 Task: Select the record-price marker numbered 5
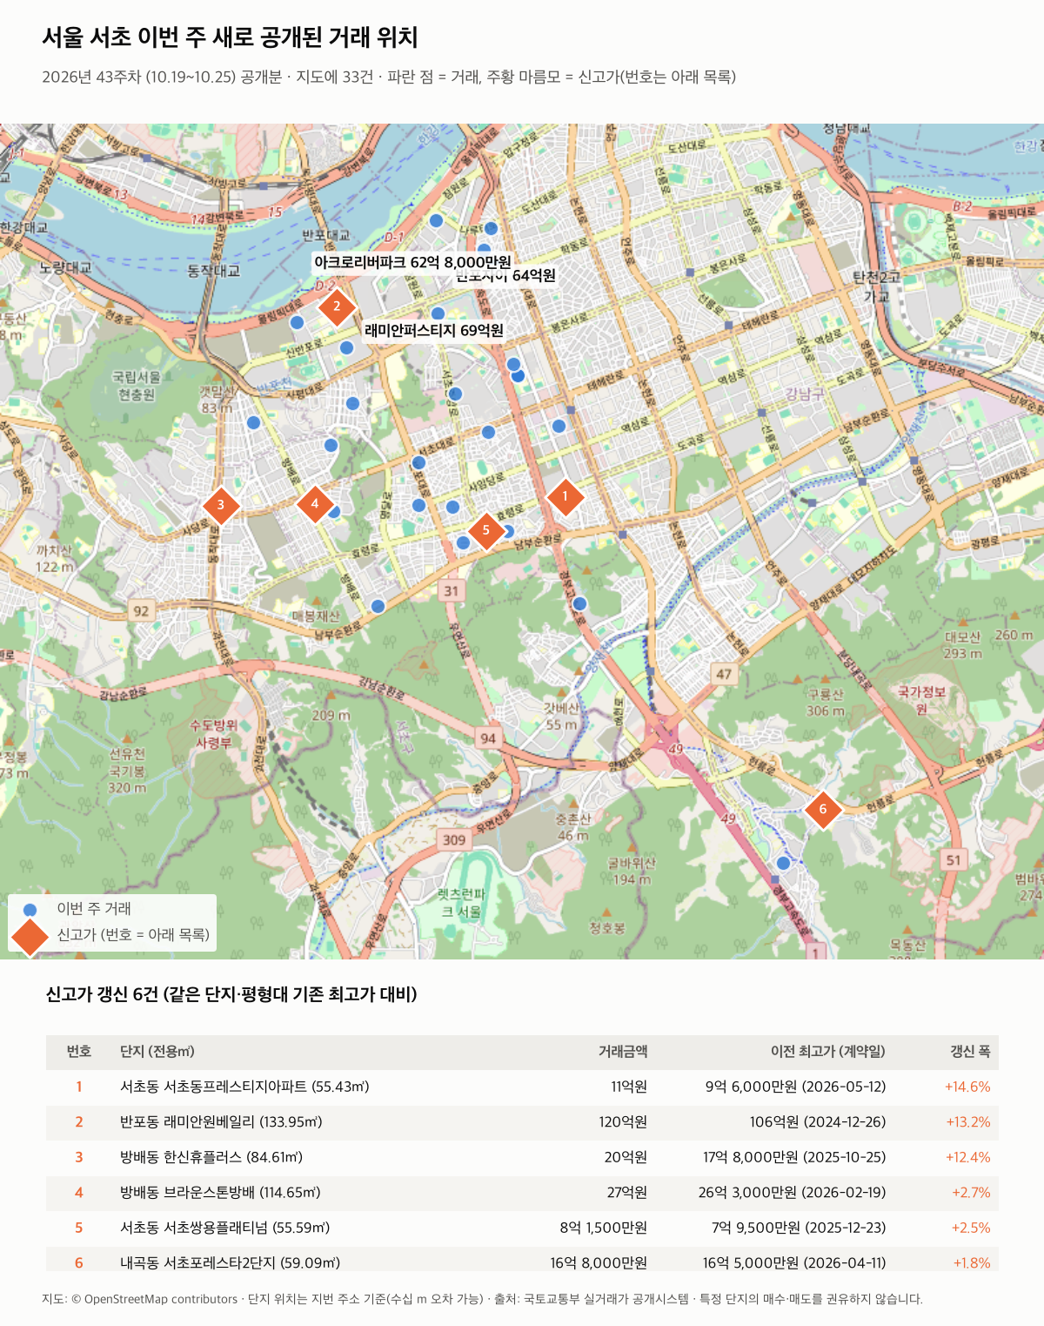pos(485,530)
